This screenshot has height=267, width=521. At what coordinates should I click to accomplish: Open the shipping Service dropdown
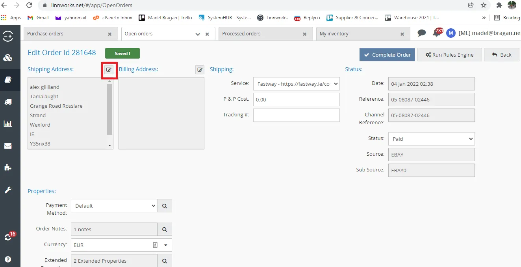pyautogui.click(x=296, y=84)
